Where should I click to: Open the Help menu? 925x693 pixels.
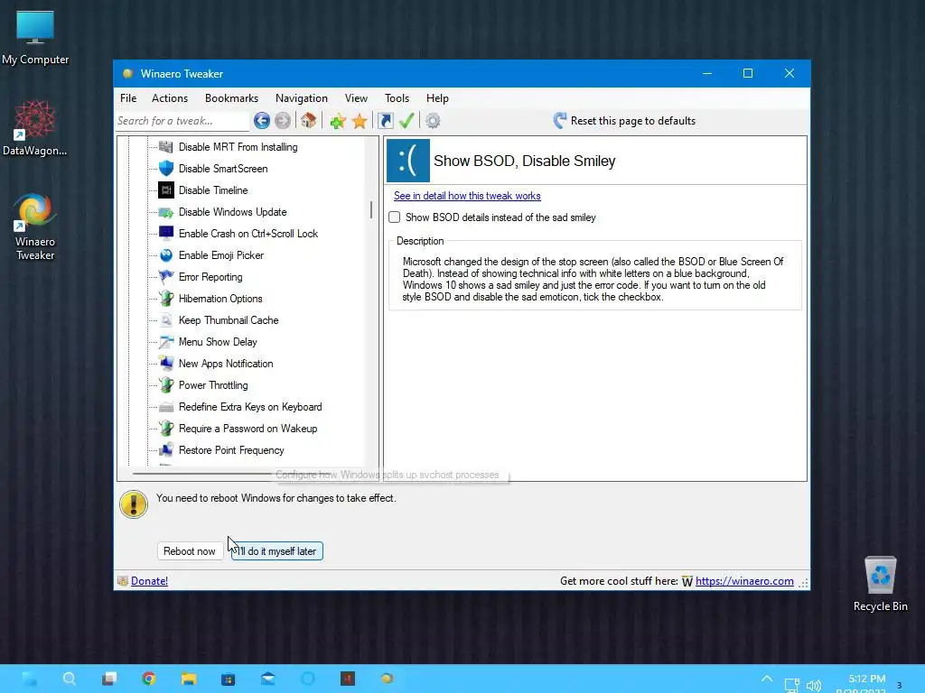[x=438, y=98]
